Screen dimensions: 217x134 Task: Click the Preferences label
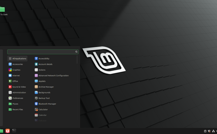[x=18, y=98]
